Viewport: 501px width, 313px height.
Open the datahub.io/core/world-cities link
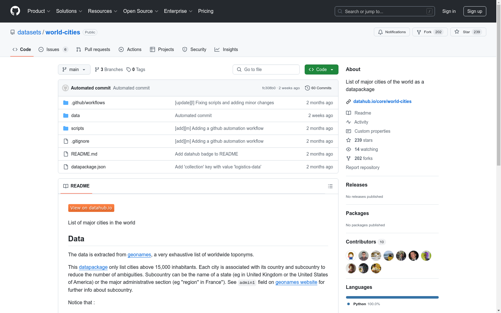[382, 101]
